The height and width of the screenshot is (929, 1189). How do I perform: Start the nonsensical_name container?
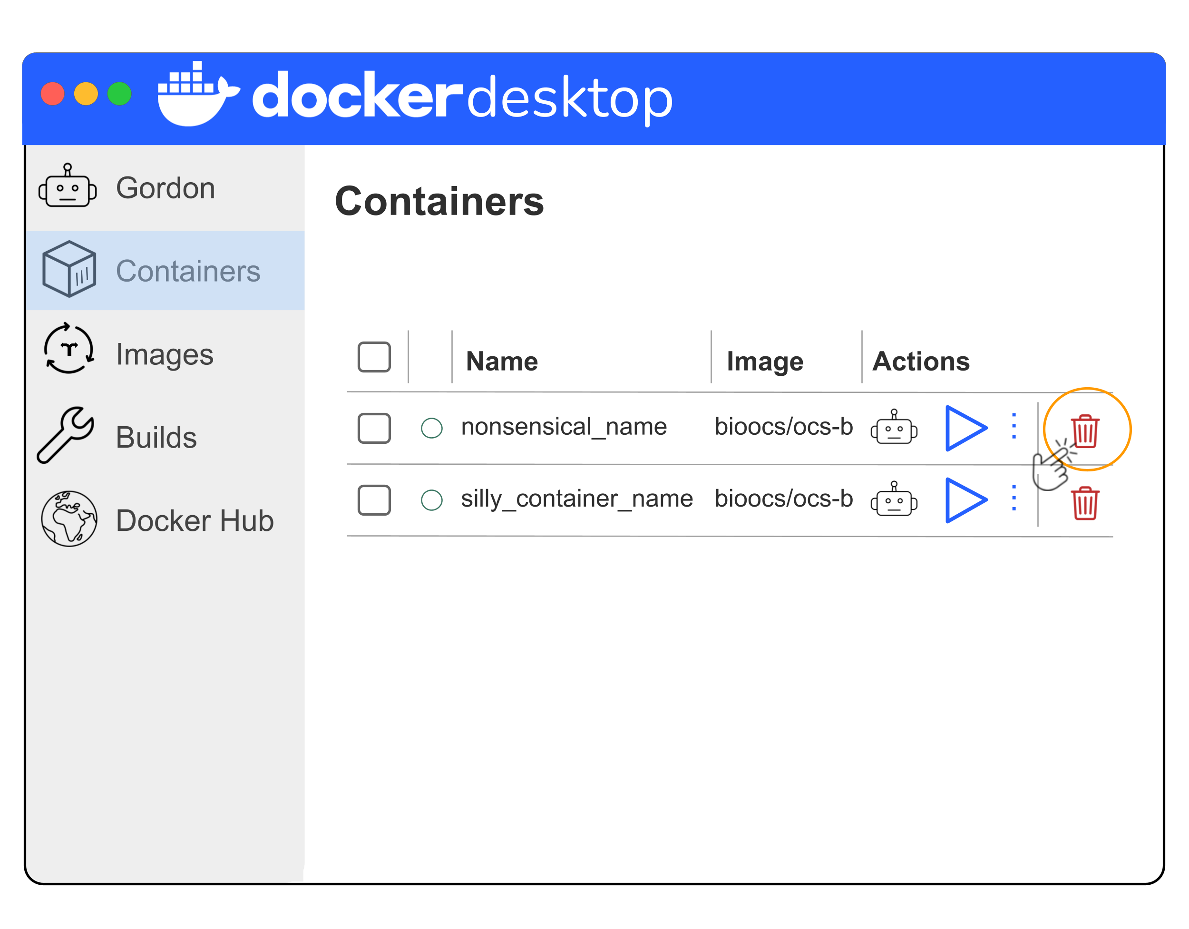[x=965, y=428]
